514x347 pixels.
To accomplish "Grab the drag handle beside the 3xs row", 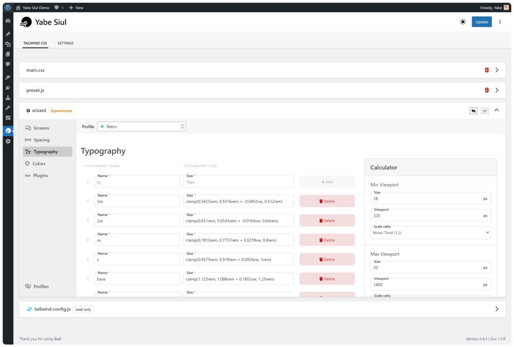I will tap(88, 201).
